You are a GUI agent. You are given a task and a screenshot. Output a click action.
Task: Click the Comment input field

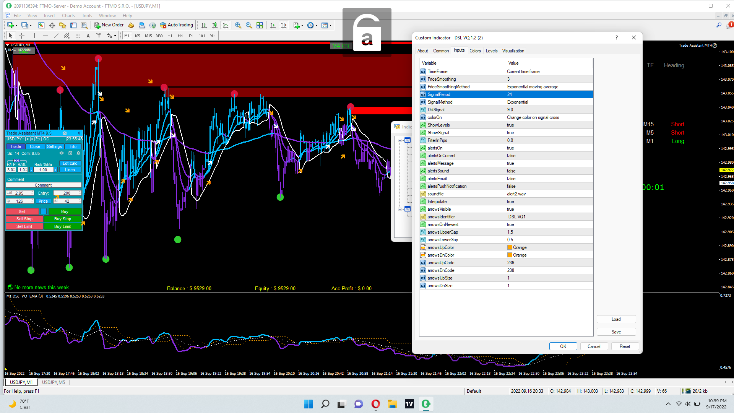[43, 185]
